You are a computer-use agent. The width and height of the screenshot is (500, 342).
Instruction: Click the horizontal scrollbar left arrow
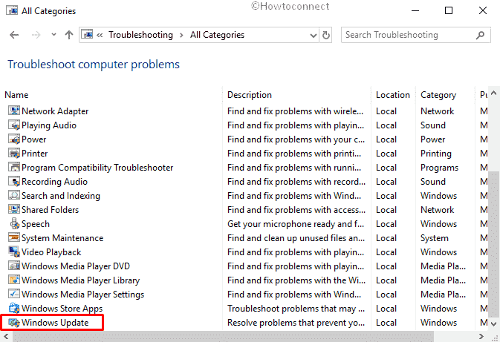pyautogui.click(x=6, y=336)
